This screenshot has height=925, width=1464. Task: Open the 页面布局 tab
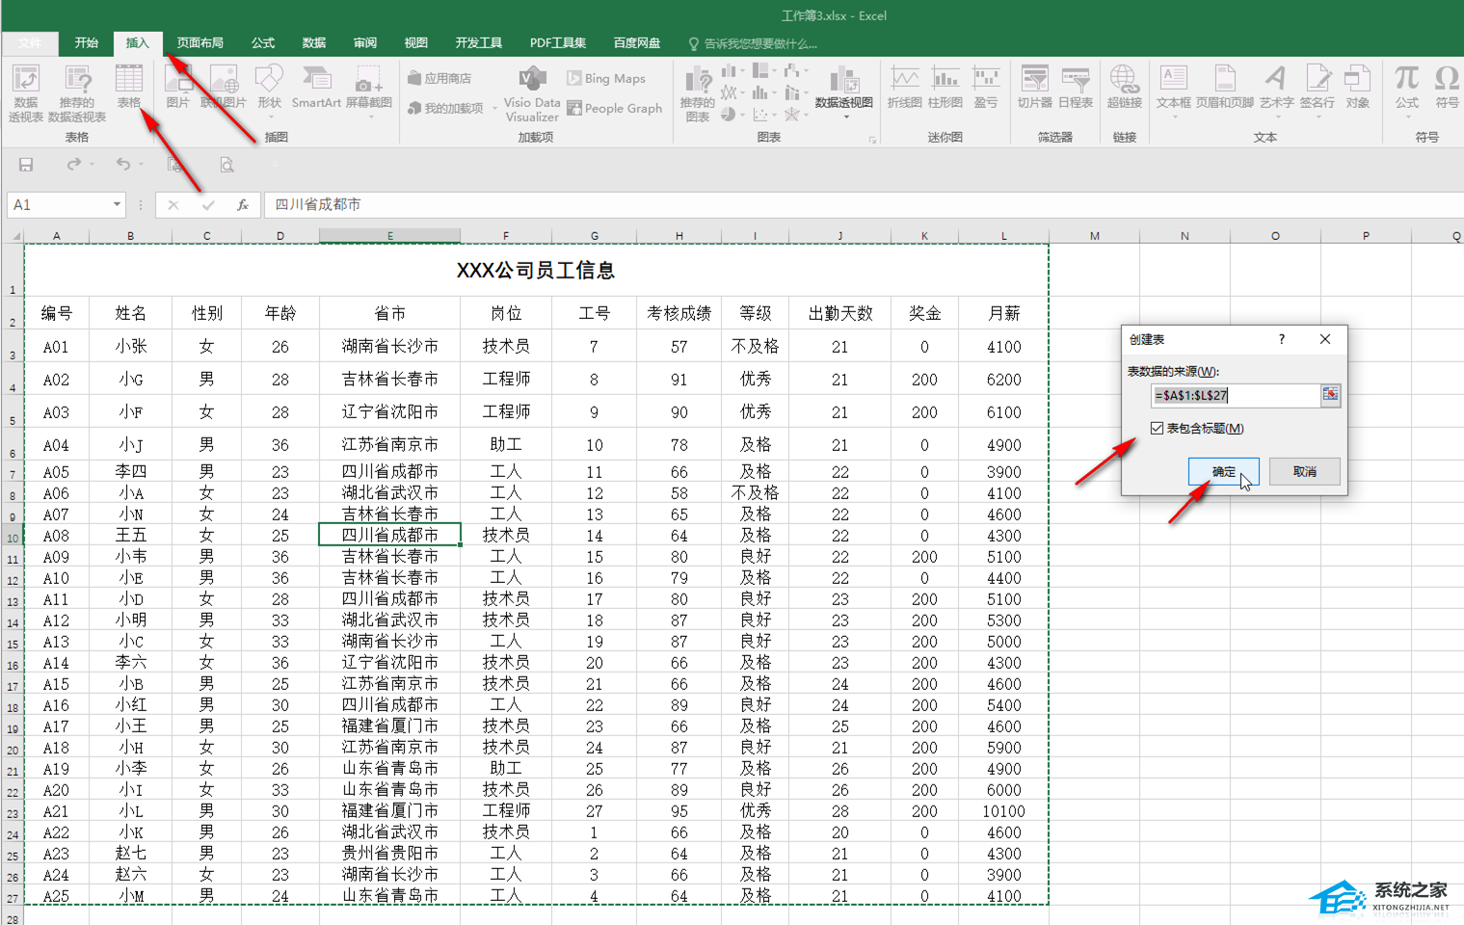200,42
